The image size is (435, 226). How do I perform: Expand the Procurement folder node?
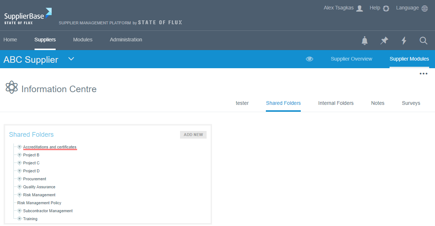[20, 179]
